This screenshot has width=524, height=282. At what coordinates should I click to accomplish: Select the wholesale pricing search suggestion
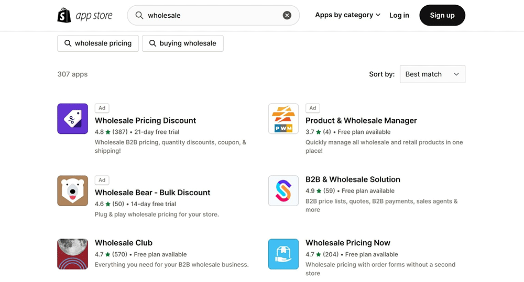point(98,43)
